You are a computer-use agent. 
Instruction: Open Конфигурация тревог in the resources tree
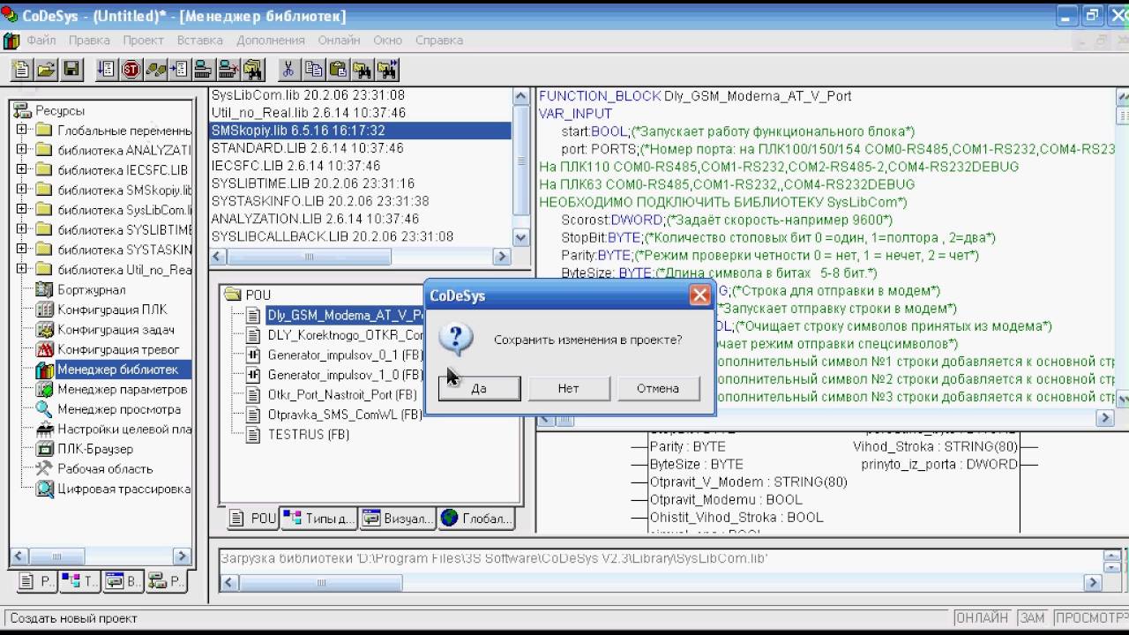pos(118,350)
